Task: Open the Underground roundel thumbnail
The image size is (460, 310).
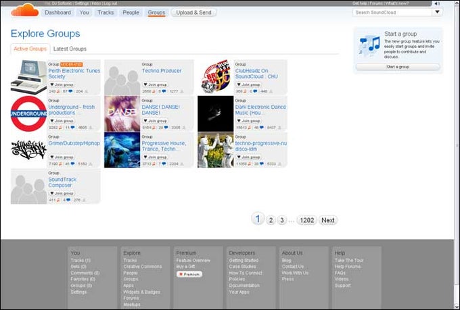Action: (x=28, y=113)
